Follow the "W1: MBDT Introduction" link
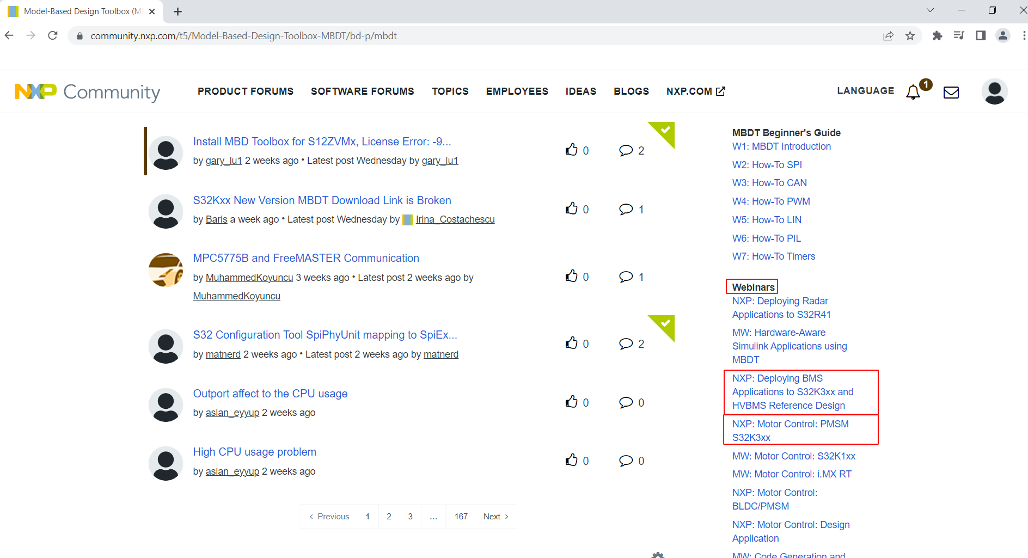The width and height of the screenshot is (1028, 558). coord(781,146)
